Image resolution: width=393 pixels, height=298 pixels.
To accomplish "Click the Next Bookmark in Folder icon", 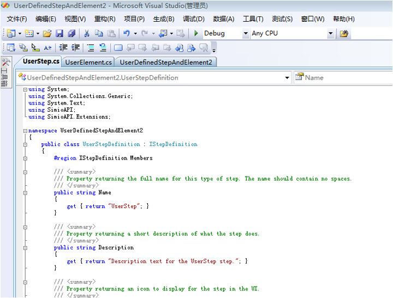I will tap(167, 47).
